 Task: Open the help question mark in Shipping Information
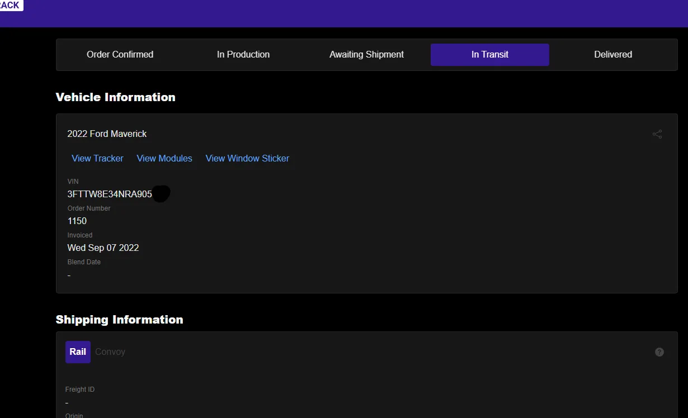[659, 352]
